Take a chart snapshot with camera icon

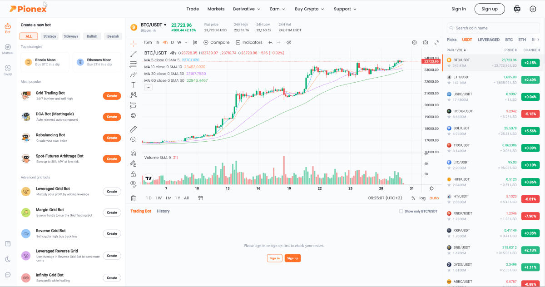[425, 42]
